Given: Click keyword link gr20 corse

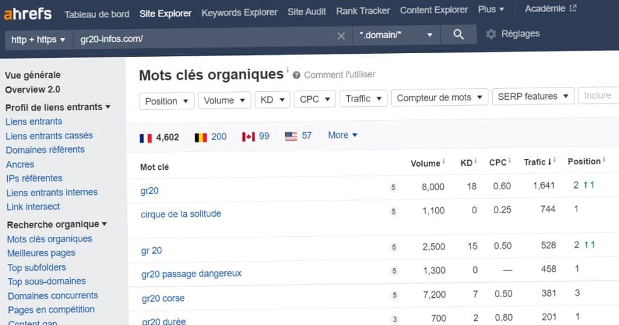Looking at the screenshot, I should pos(163,298).
